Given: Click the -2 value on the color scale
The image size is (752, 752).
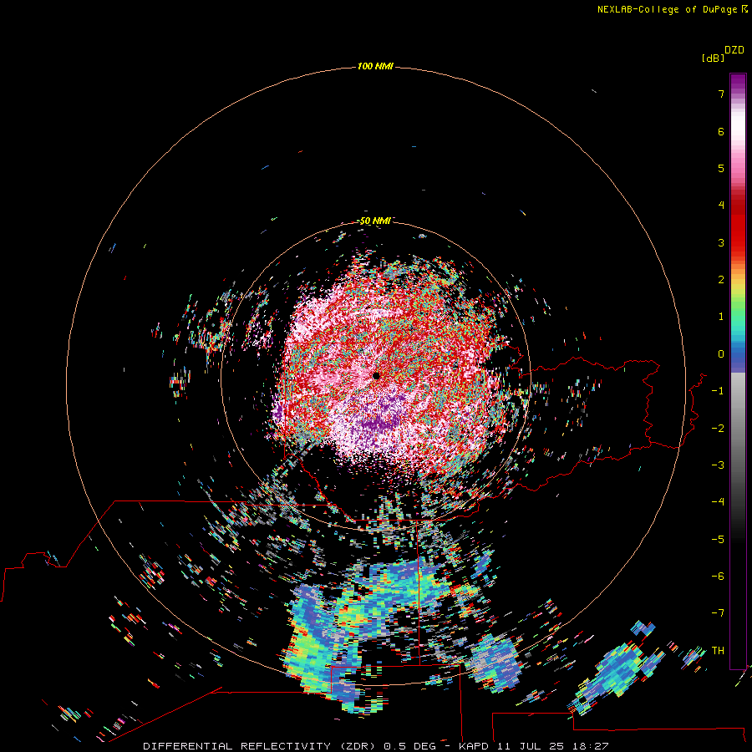Looking at the screenshot, I should click(x=718, y=428).
